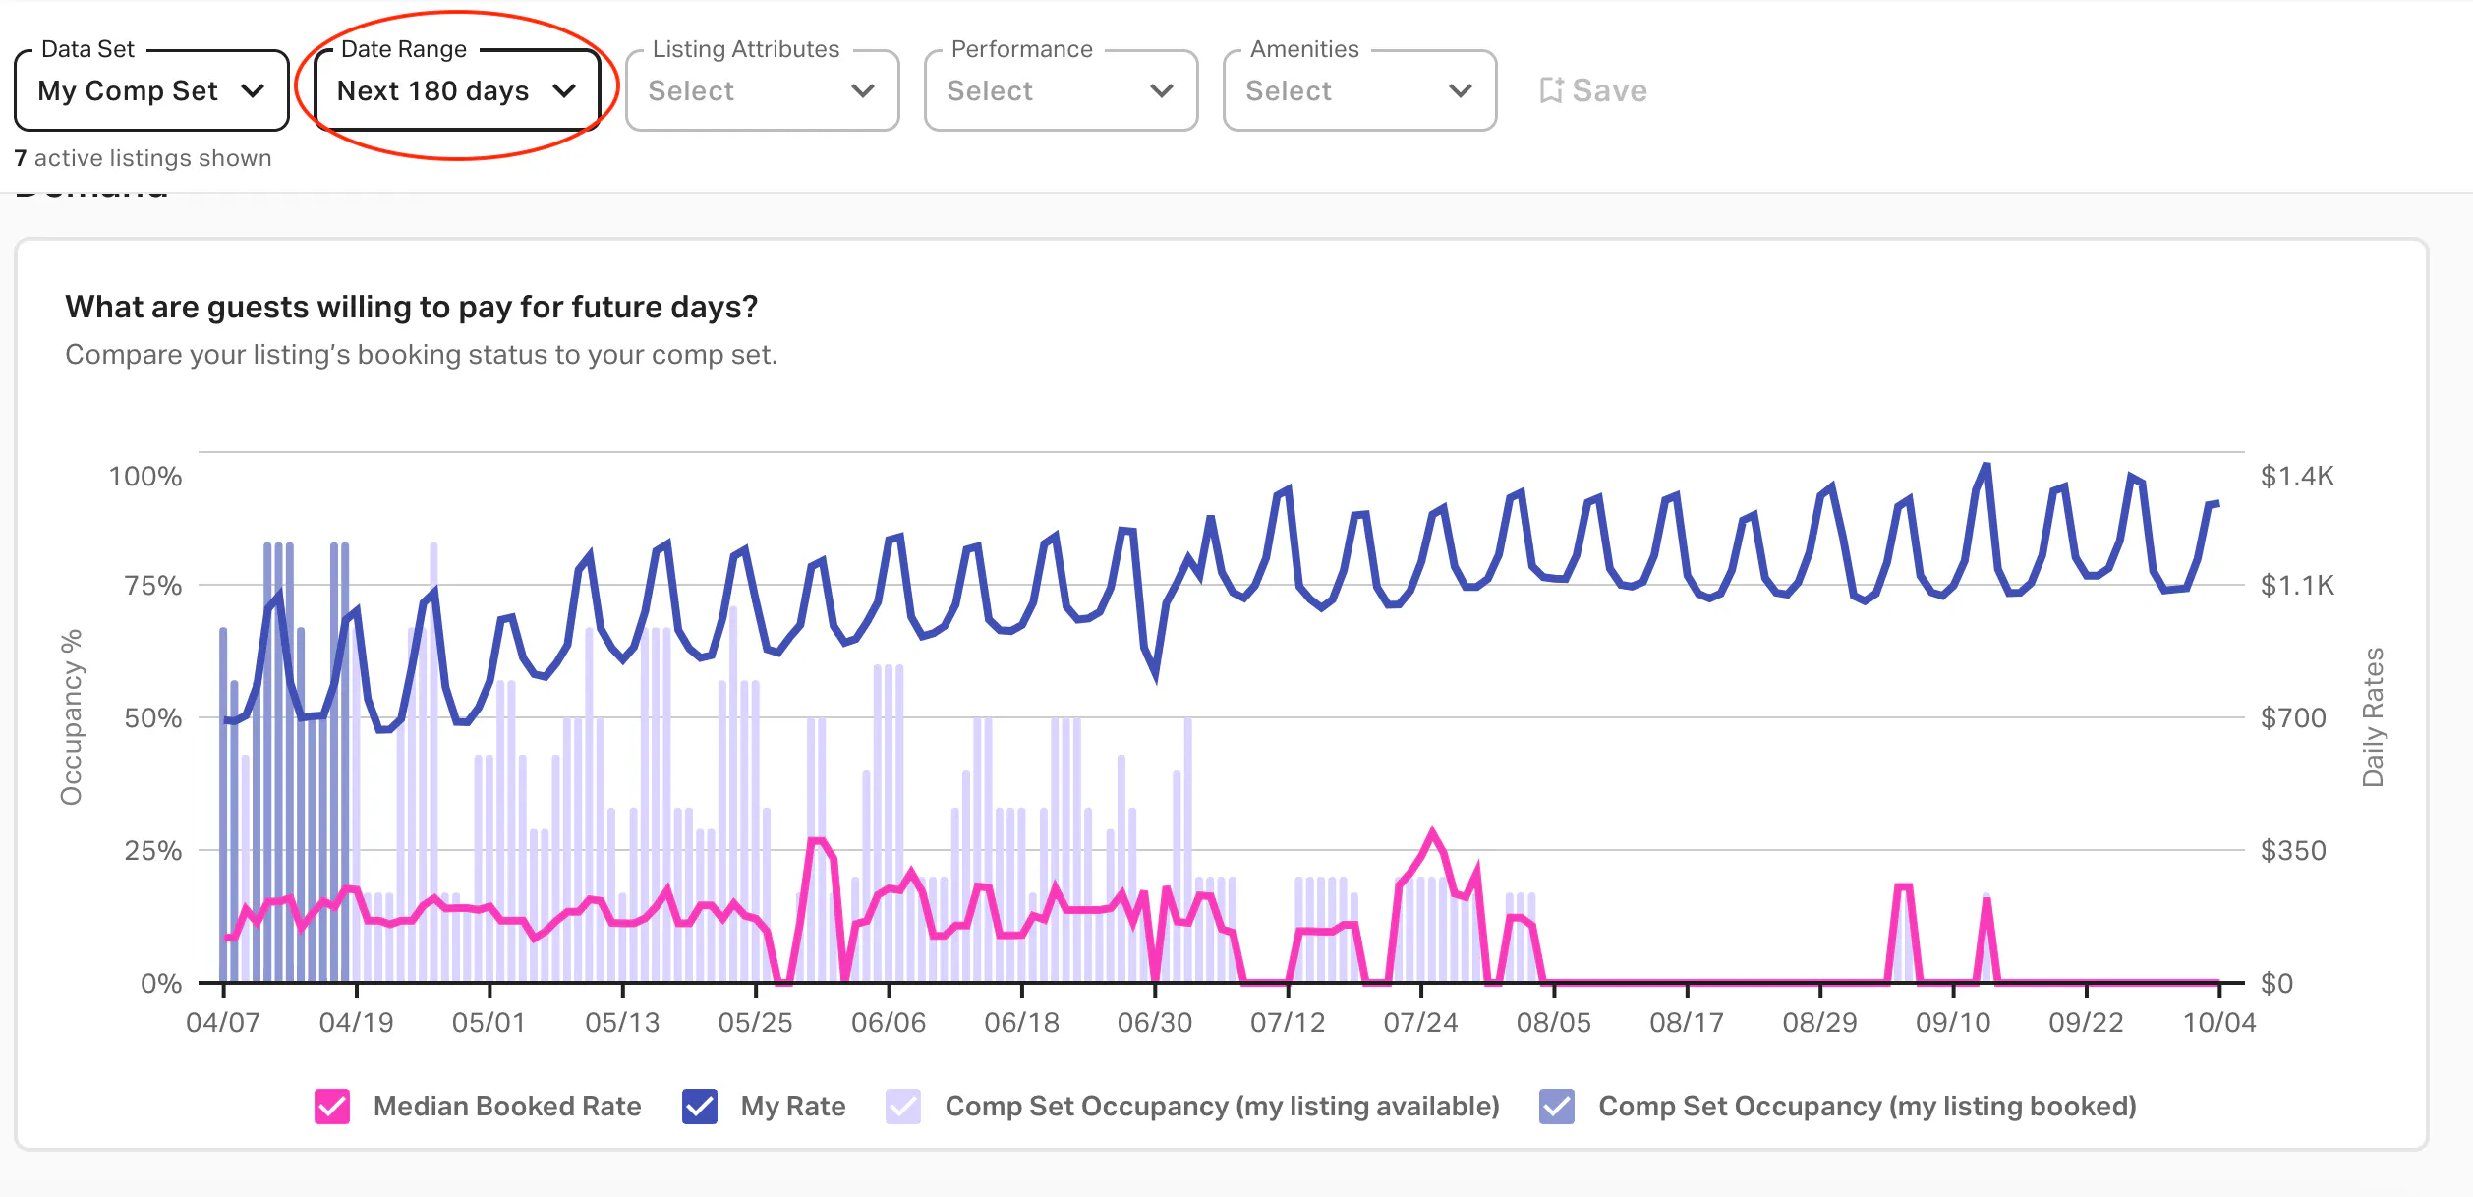2473x1197 pixels.
Task: Click the $1.4K daily rate axis label
Action: pyautogui.click(x=2297, y=477)
